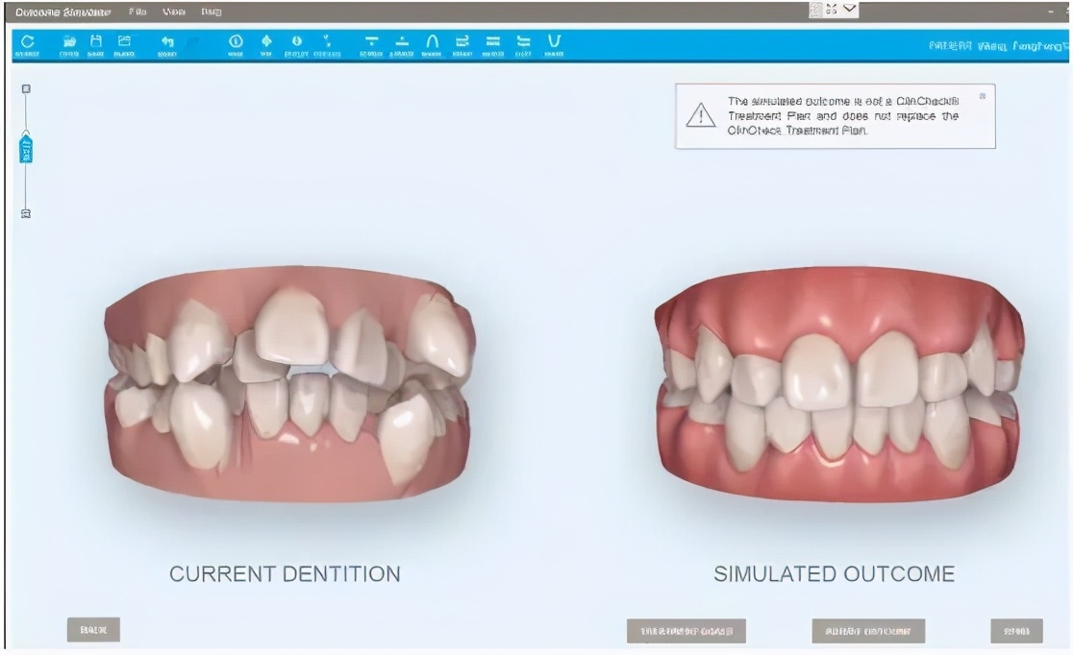The image size is (1073, 655).
Task: Click the 'CURRENT DENTITION' label
Action: [285, 573]
